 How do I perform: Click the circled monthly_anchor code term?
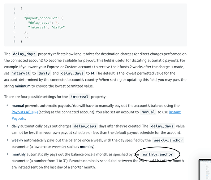pyautogui.click(x=157, y=154)
